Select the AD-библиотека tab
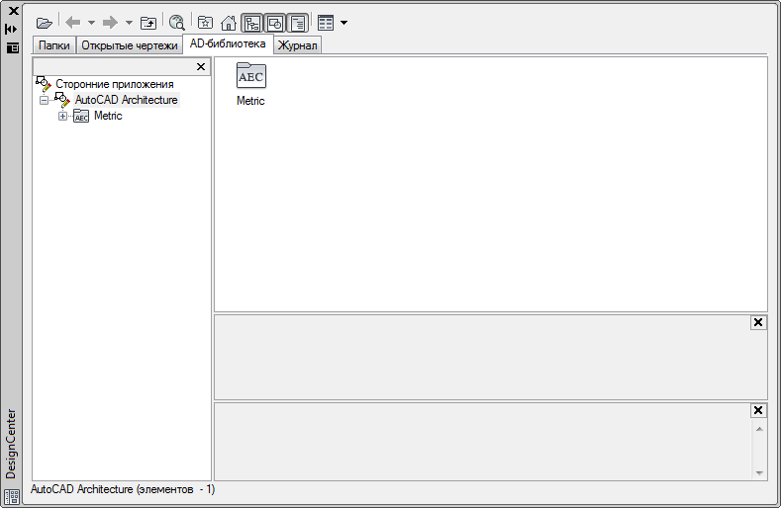This screenshot has width=781, height=508. click(x=228, y=43)
